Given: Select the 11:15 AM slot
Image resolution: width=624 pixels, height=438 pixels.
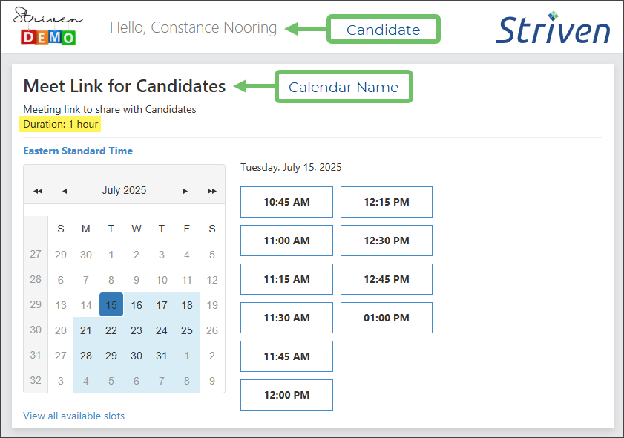Looking at the screenshot, I should pyautogui.click(x=286, y=278).
